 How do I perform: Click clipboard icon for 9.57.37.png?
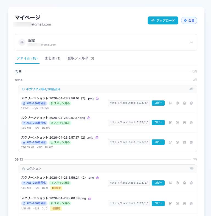184,122
